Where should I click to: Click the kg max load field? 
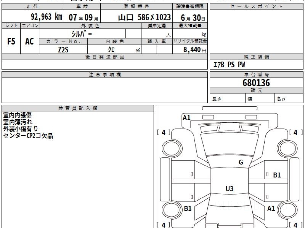(190, 33)
